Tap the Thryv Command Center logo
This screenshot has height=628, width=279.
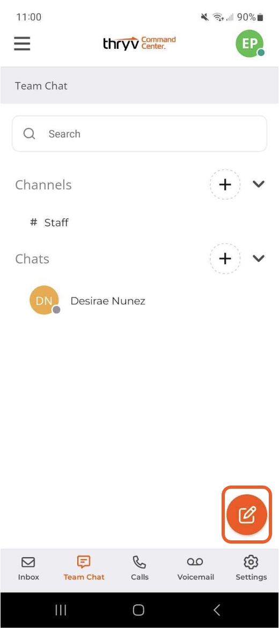click(x=139, y=43)
